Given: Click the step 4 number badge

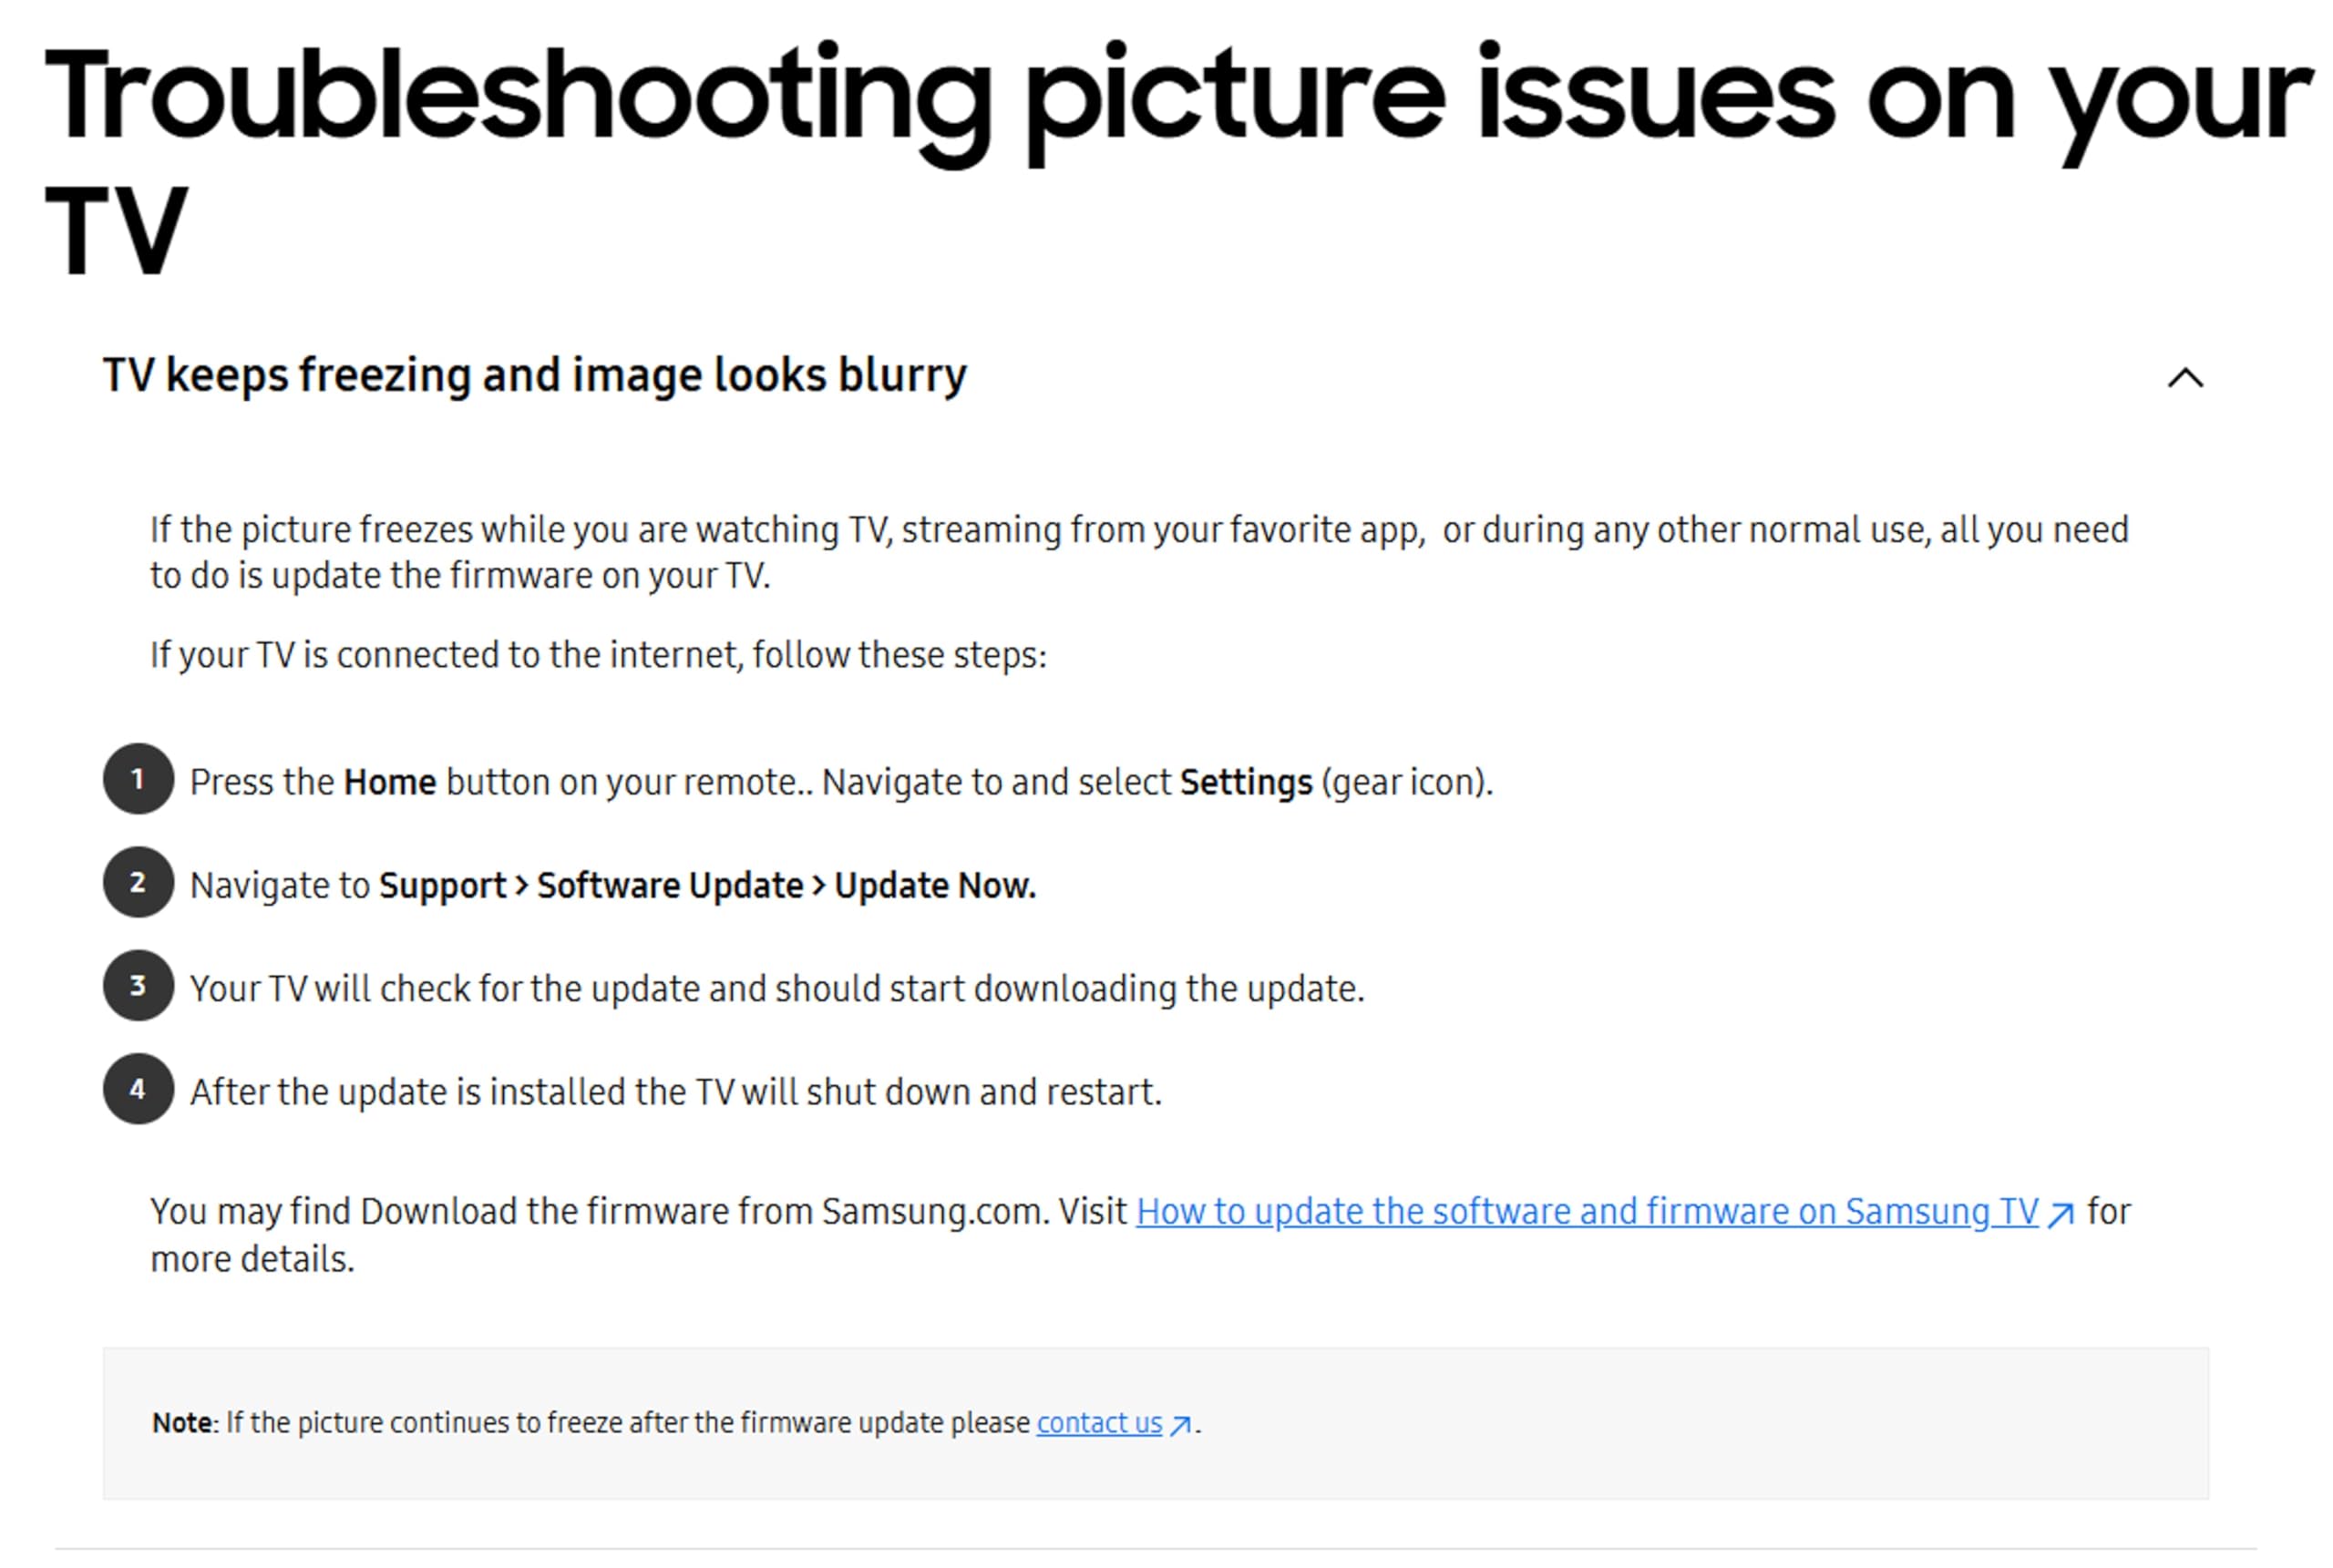Looking at the screenshot, I should click(x=138, y=1089).
